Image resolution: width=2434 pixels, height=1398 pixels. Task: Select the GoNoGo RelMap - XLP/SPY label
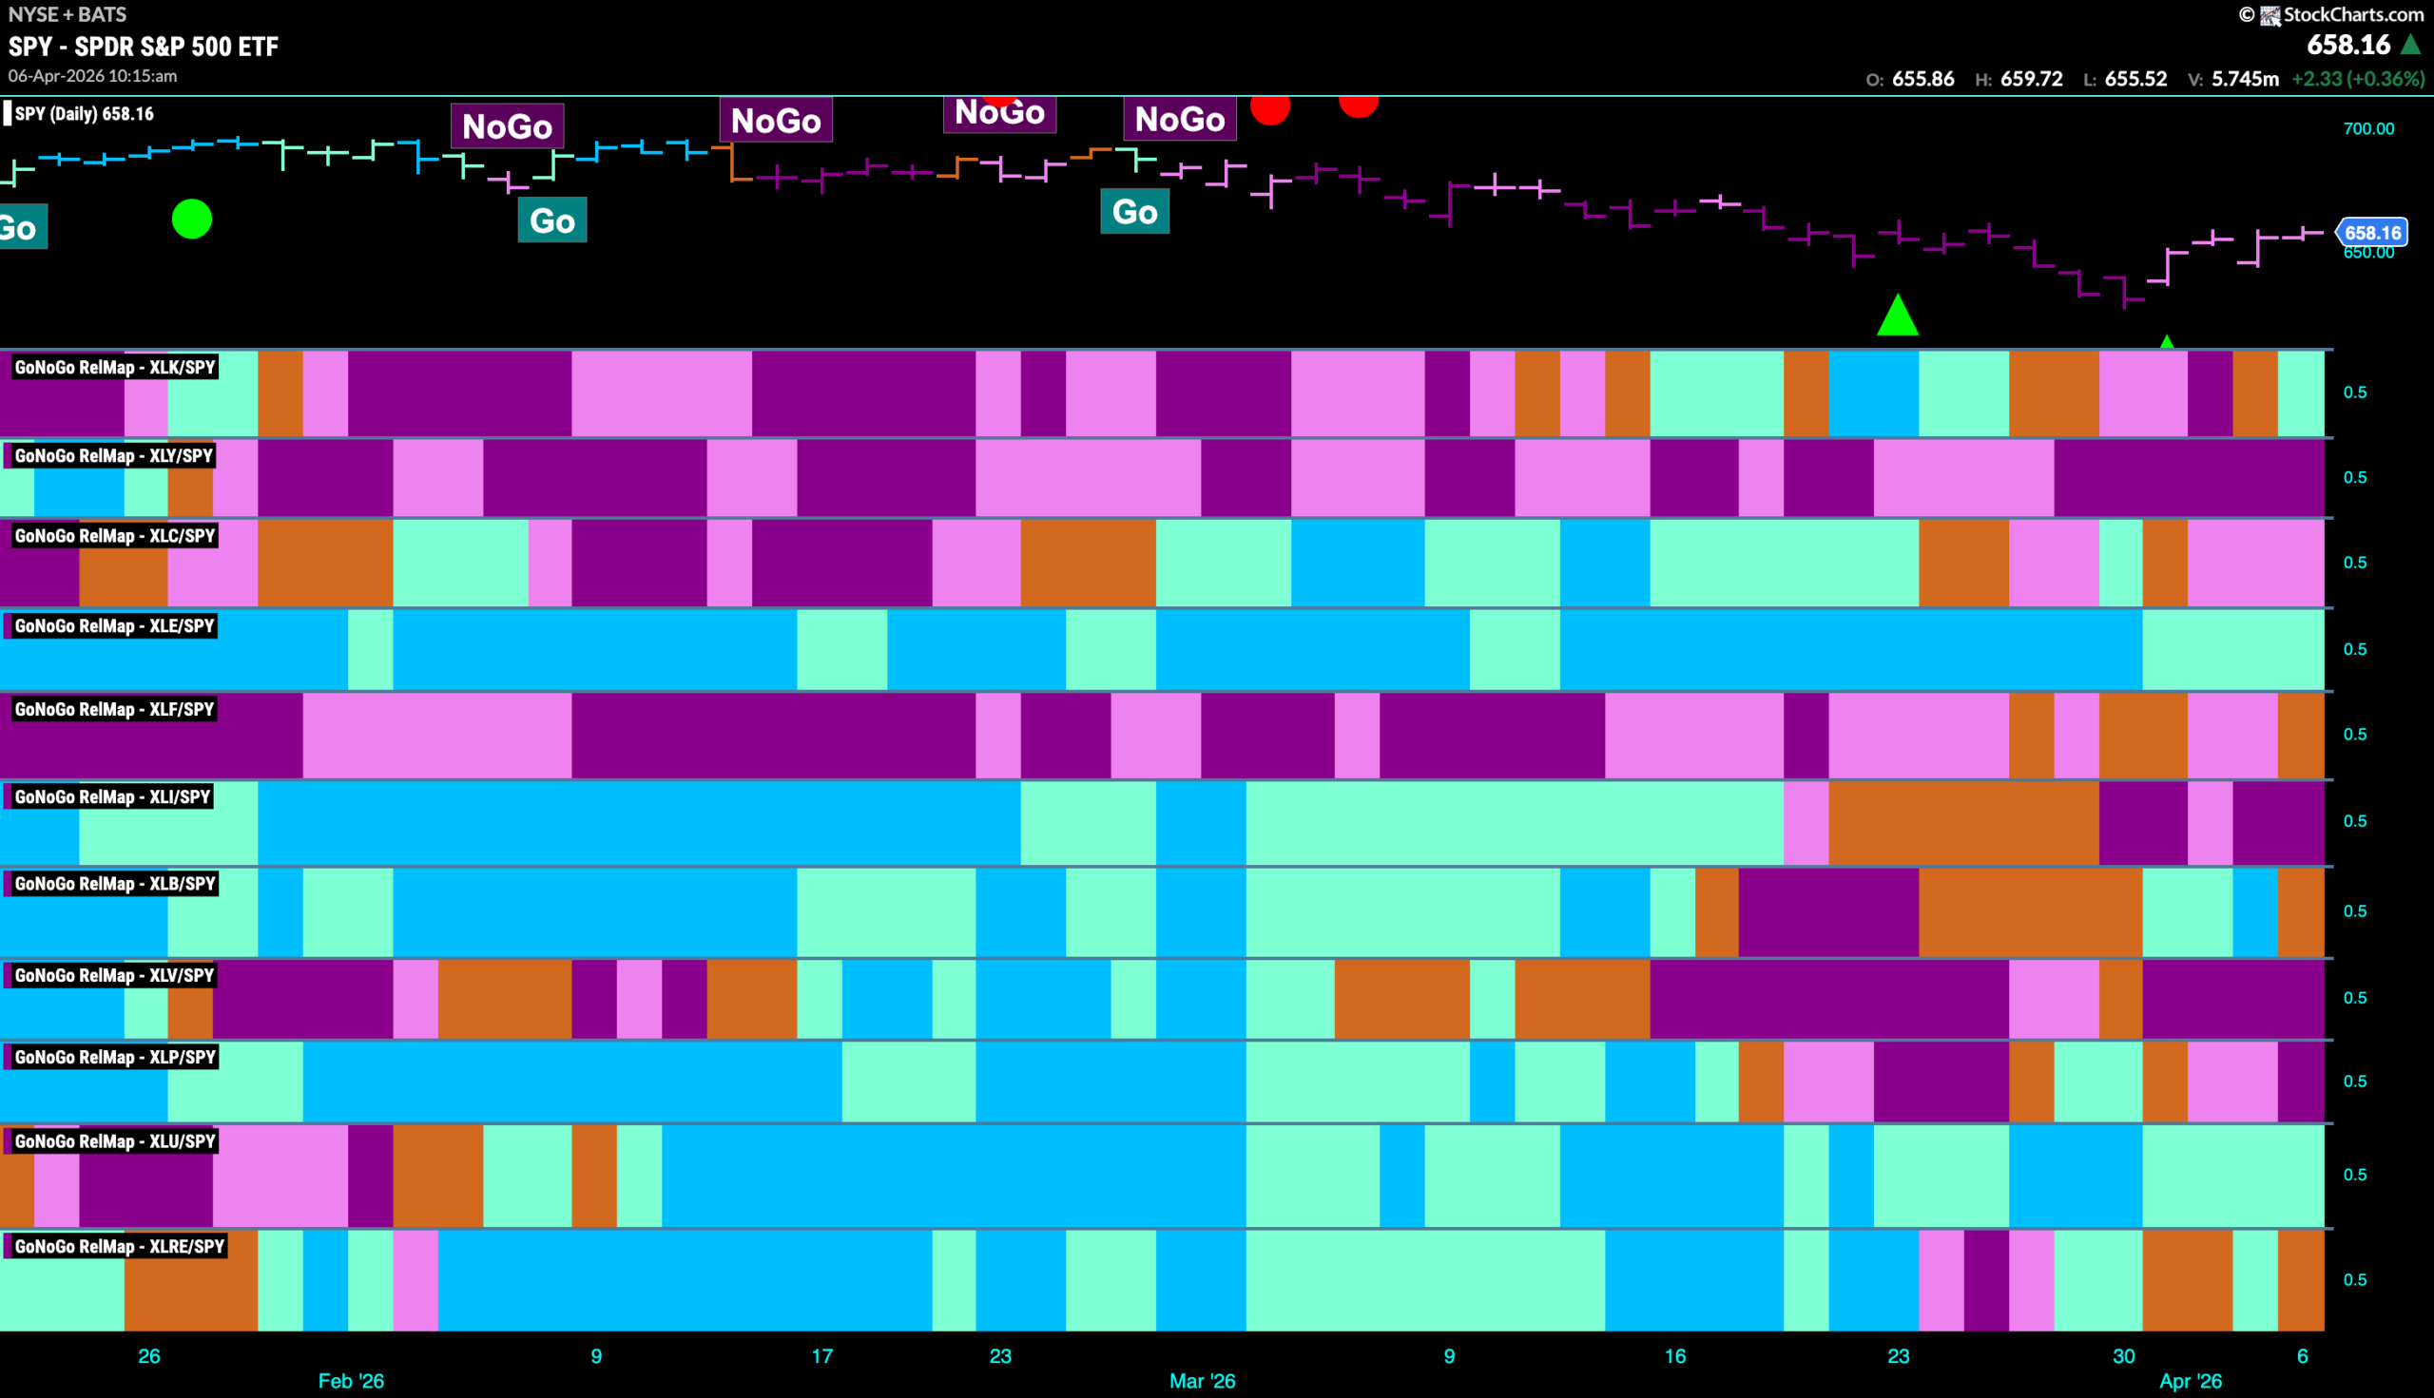115,1057
